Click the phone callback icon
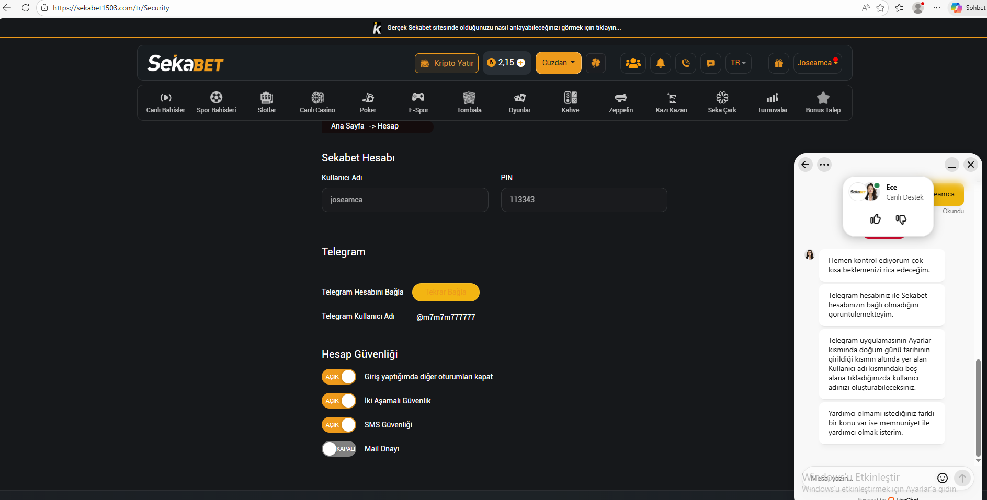The width and height of the screenshot is (987, 500). [686, 63]
